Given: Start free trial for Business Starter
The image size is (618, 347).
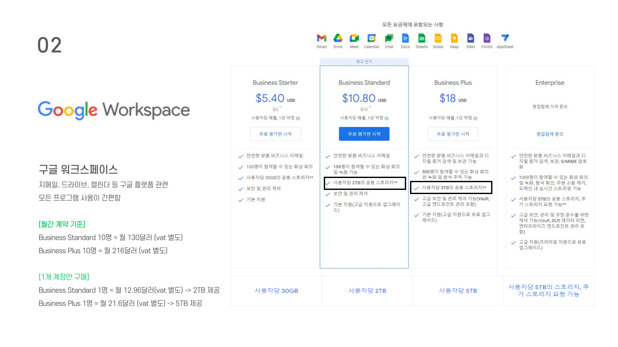Looking at the screenshot, I should (276, 134).
